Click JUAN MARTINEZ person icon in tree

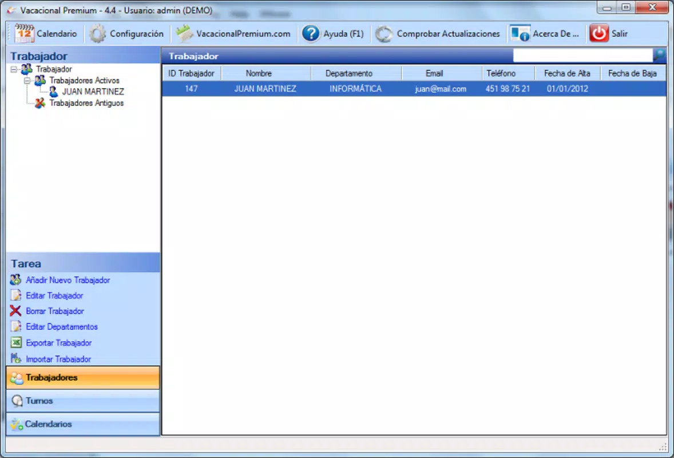point(53,92)
